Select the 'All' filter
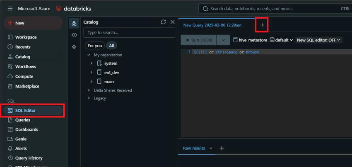Screen dimensions: 352x167 click(111, 46)
